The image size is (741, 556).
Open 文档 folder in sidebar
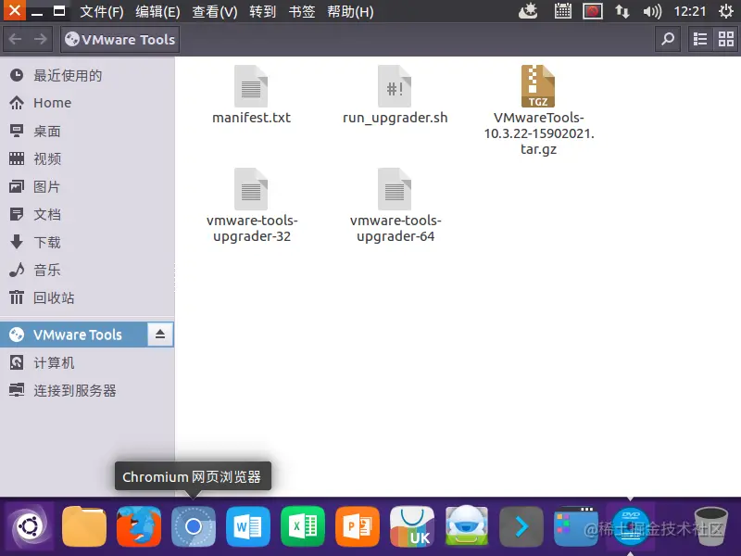pyautogui.click(x=87, y=215)
